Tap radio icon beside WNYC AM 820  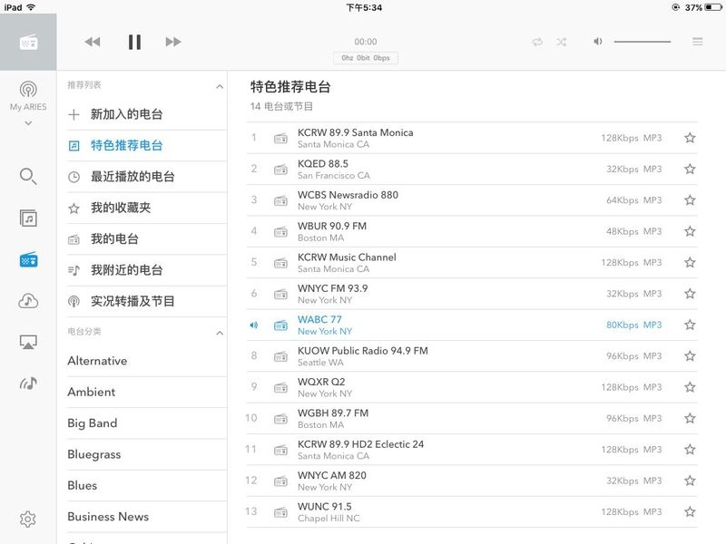click(x=280, y=481)
